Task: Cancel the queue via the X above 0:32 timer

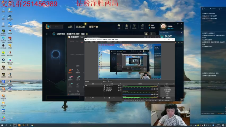Action: (x=181, y=32)
